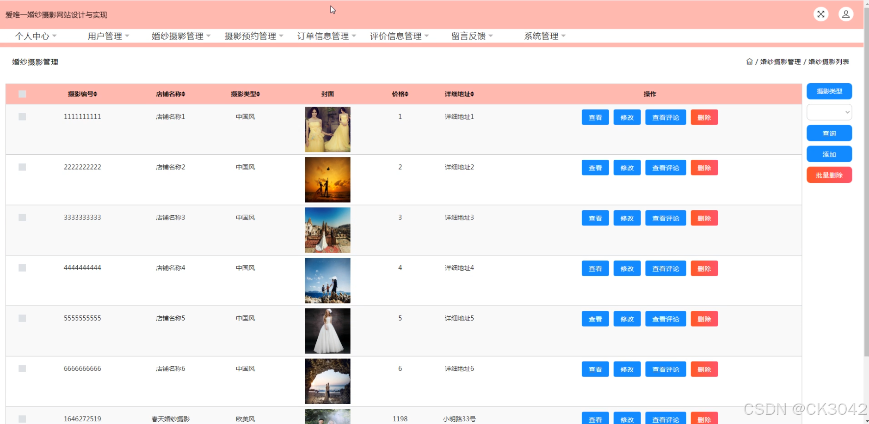Check the row for 4444444444

(22, 268)
